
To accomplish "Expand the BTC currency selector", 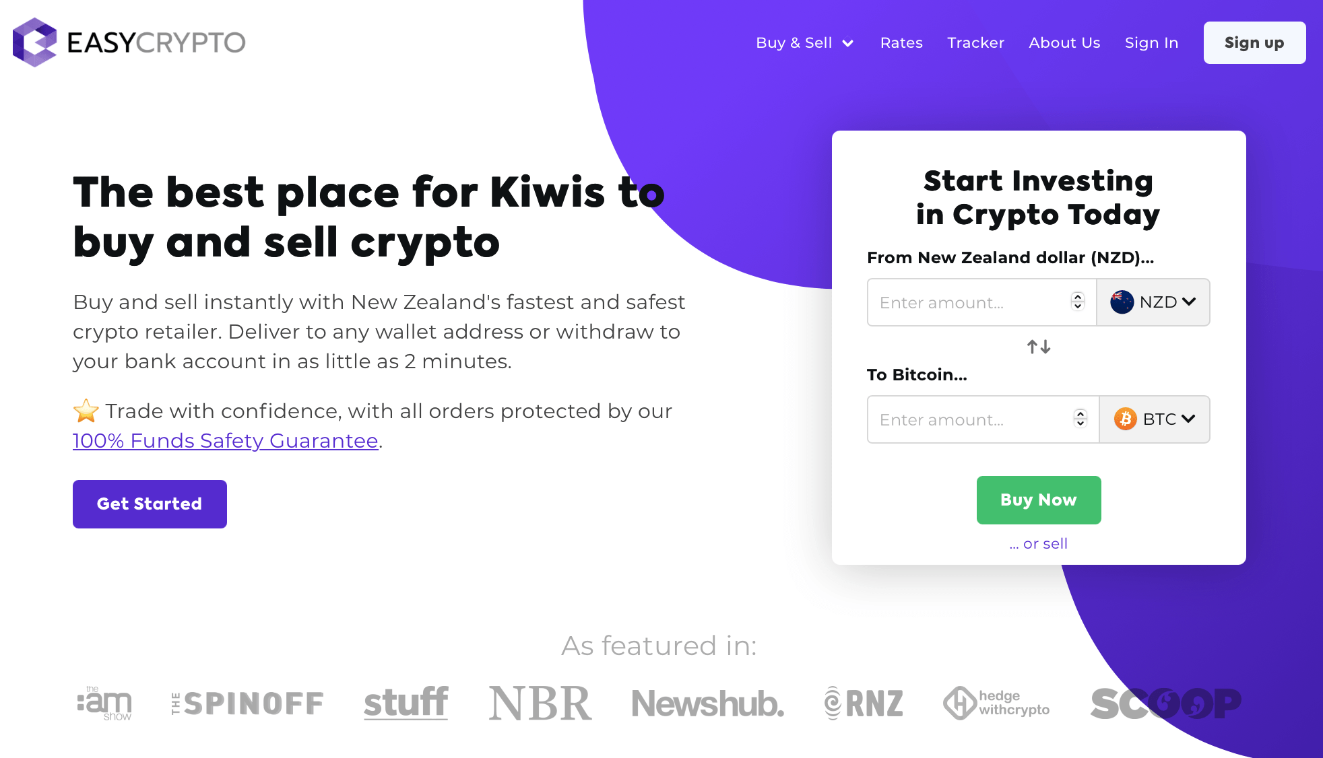I will click(x=1154, y=419).
